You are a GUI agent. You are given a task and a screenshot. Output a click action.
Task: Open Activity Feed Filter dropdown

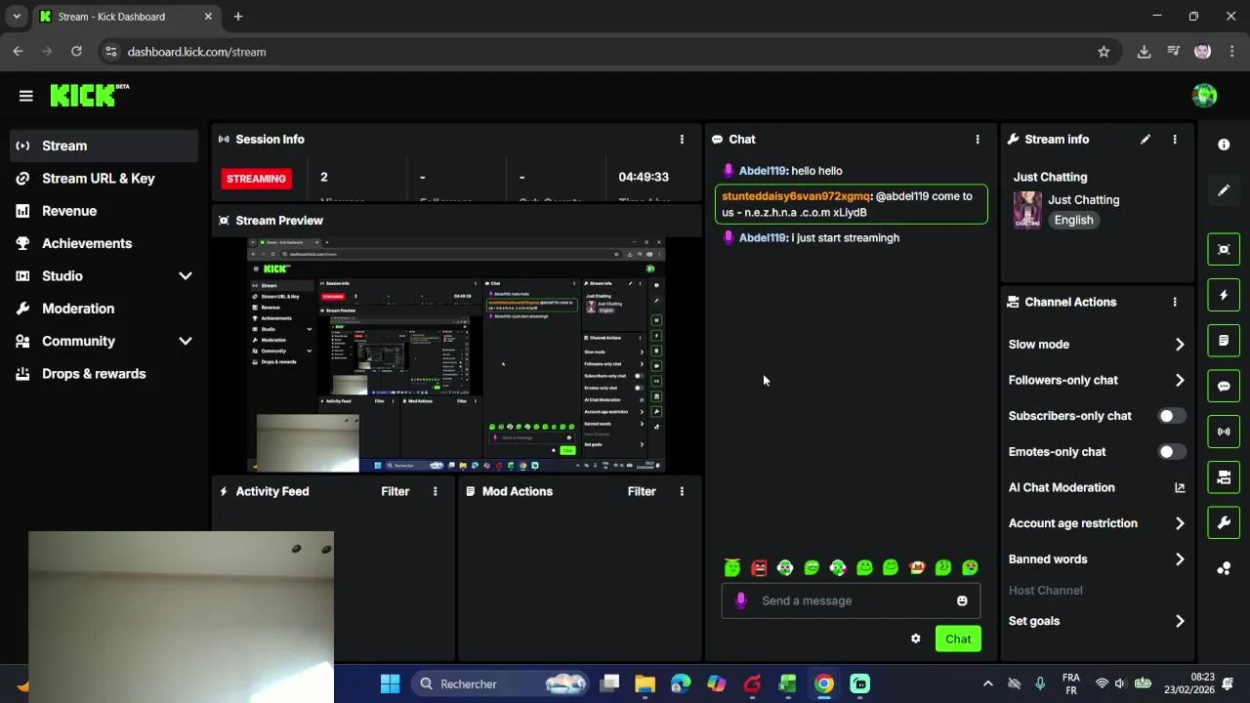[x=395, y=491]
